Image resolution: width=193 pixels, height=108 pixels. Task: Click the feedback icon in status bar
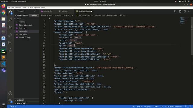(x=185, y=106)
